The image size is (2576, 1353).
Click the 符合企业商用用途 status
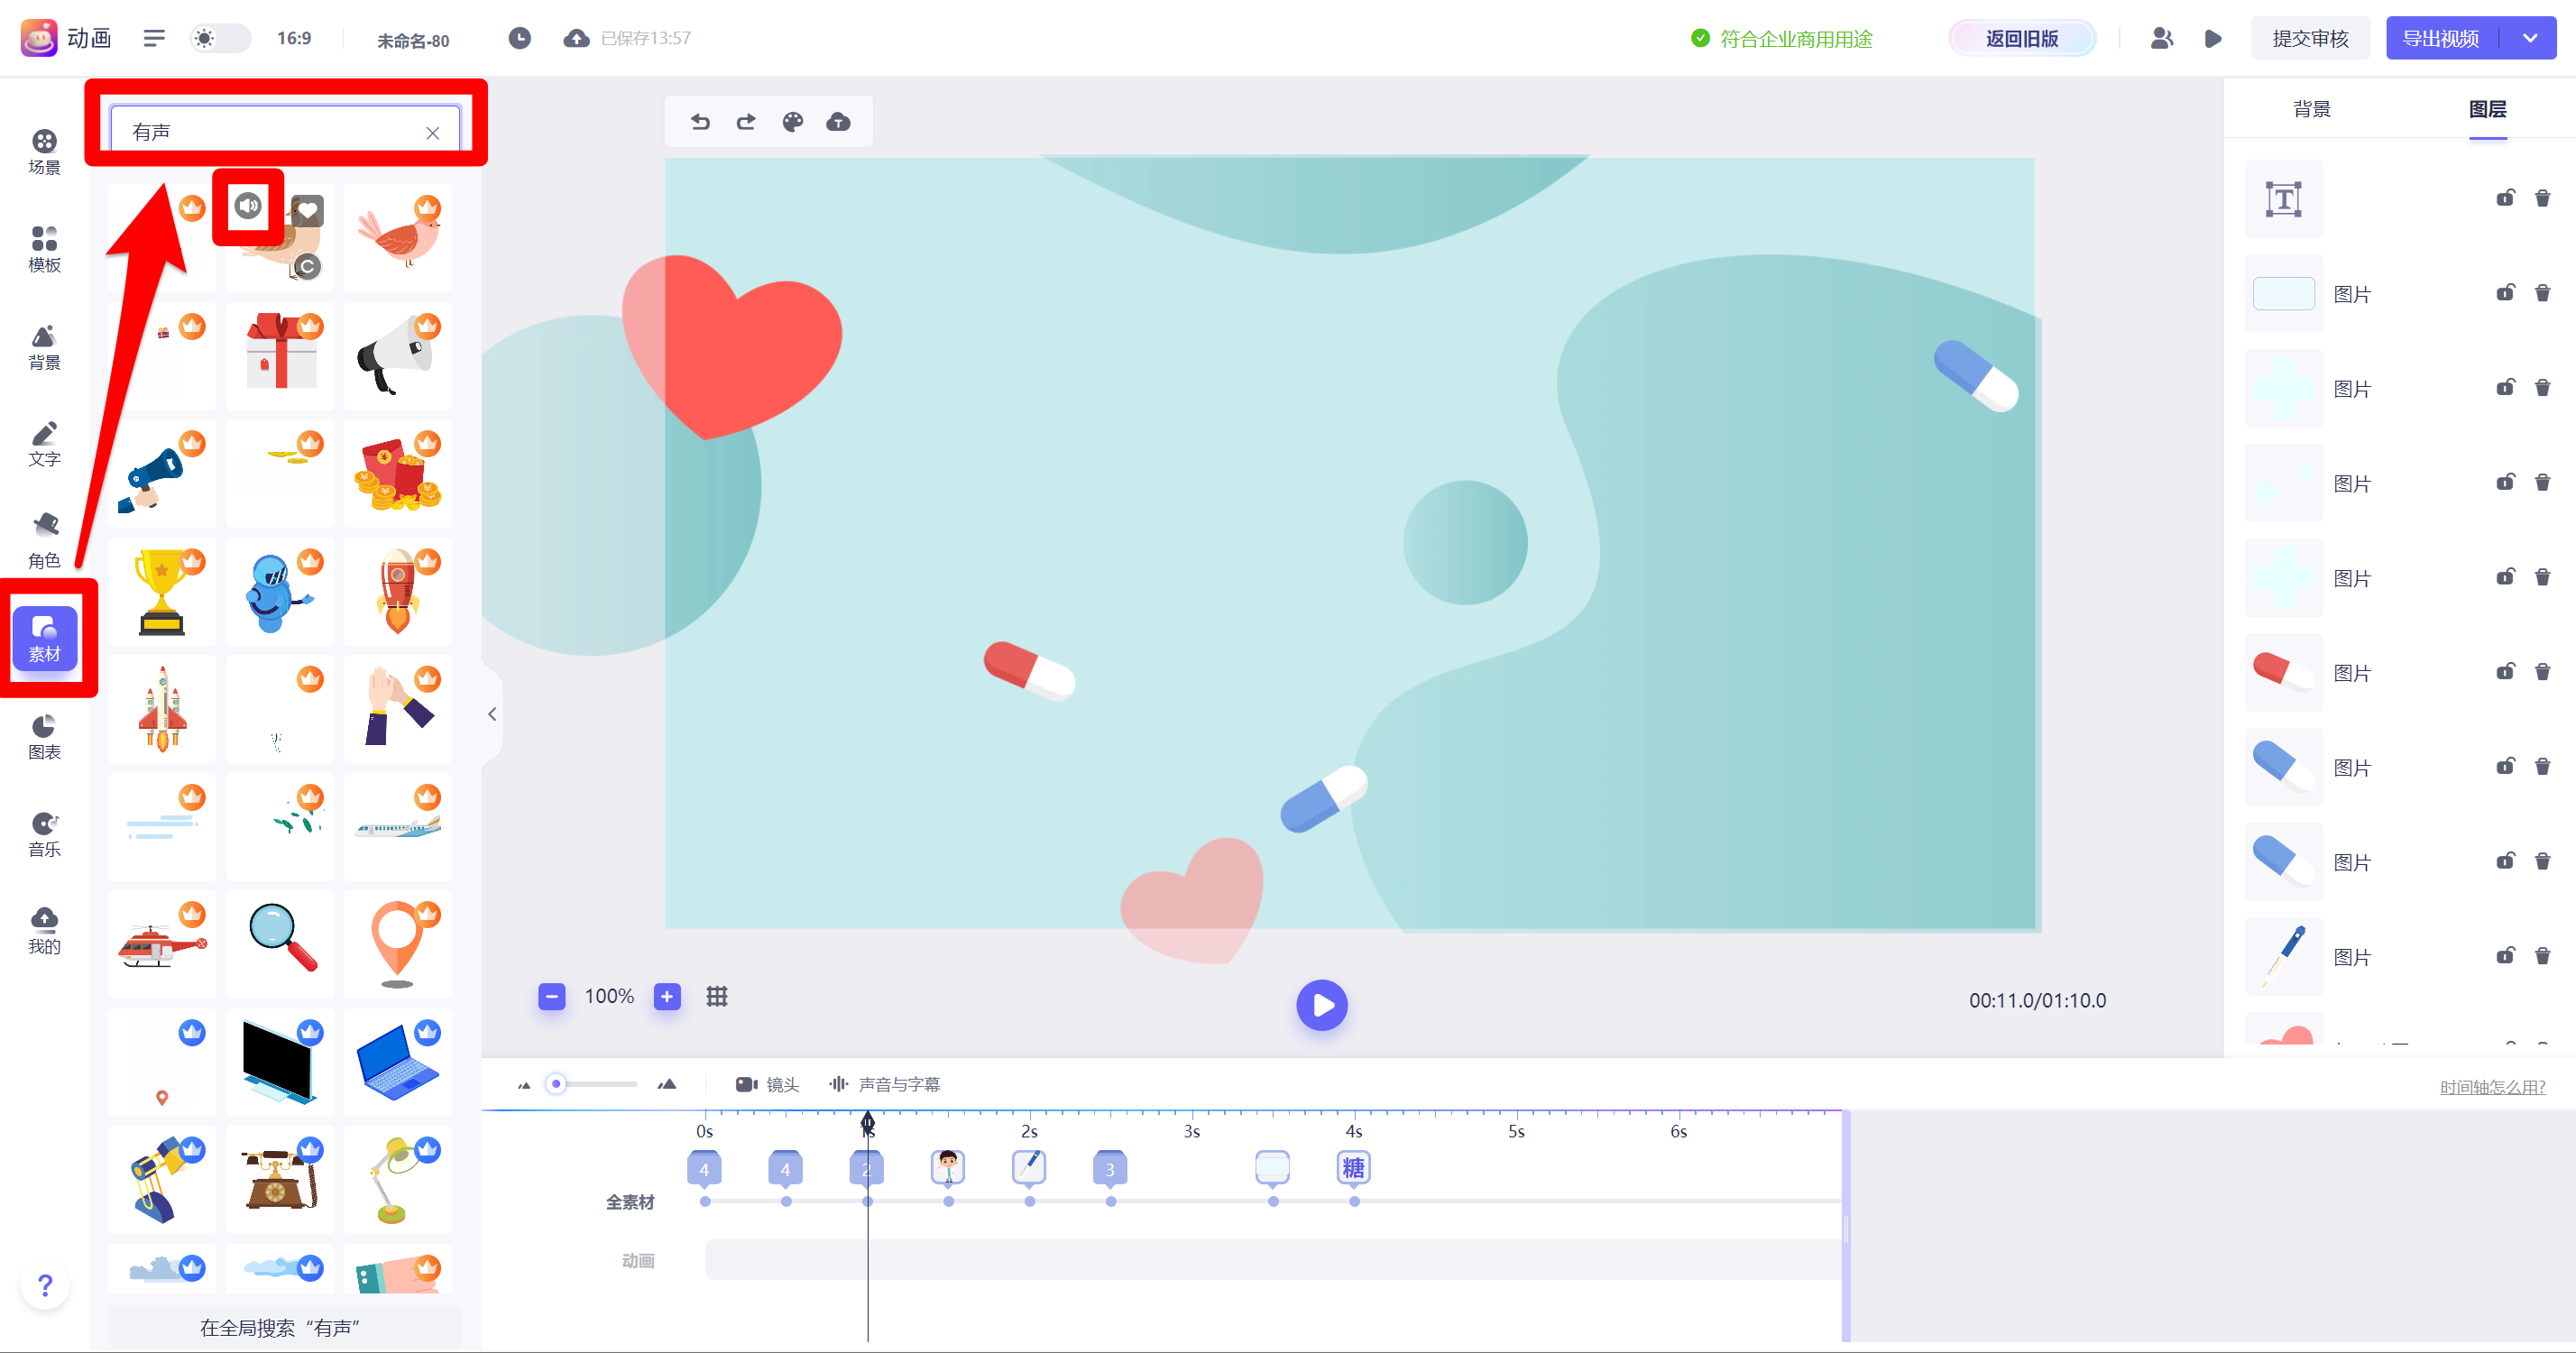tap(1781, 38)
